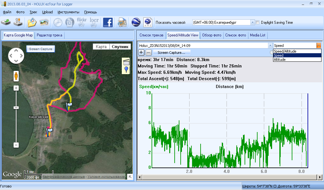This screenshot has width=324, height=190.
Task: Choose the highlighted Speed option in list
Action: 297,55
